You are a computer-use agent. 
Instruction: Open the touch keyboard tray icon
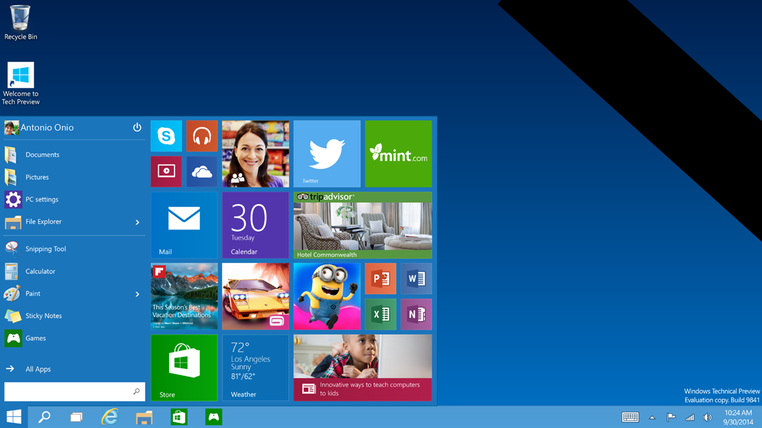[x=630, y=417]
